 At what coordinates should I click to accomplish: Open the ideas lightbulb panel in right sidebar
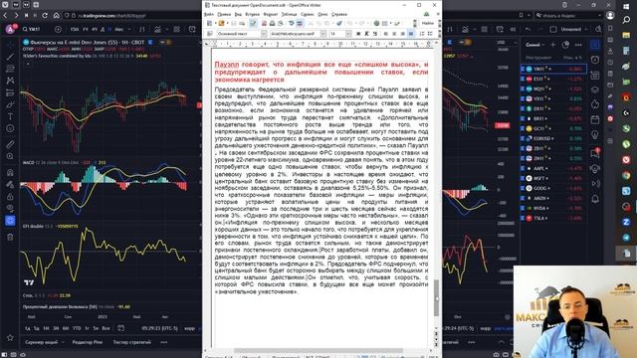pyautogui.click(x=595, y=135)
